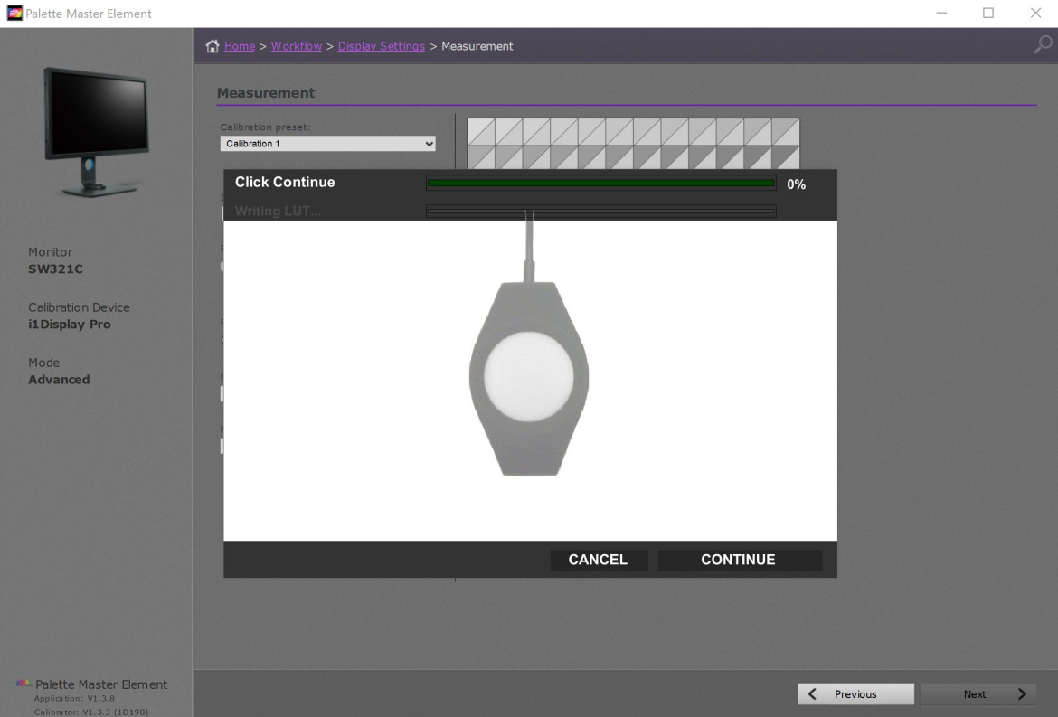Screen dimensions: 1058x717
Task: Click the 'Advanced' mode text
Action: coord(59,380)
